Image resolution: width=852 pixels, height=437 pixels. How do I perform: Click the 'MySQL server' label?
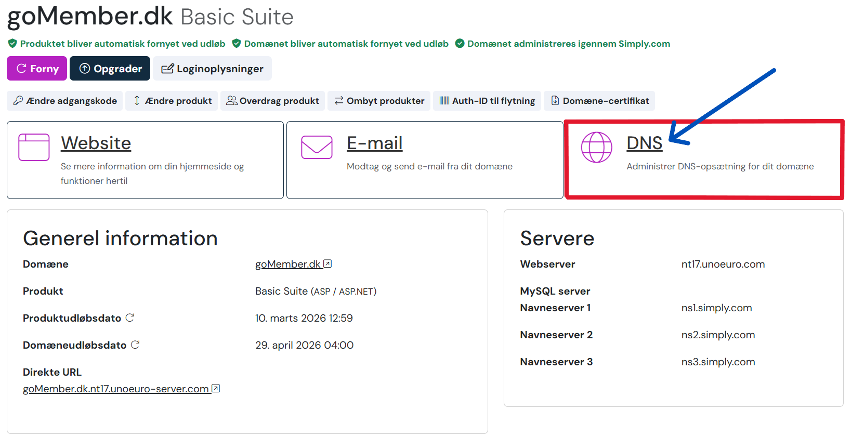(555, 291)
